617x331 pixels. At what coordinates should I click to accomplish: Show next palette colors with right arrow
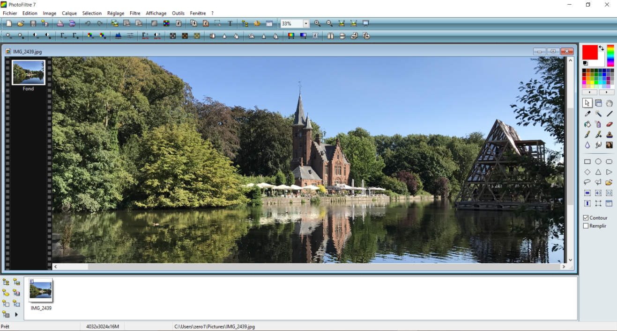tap(606, 93)
